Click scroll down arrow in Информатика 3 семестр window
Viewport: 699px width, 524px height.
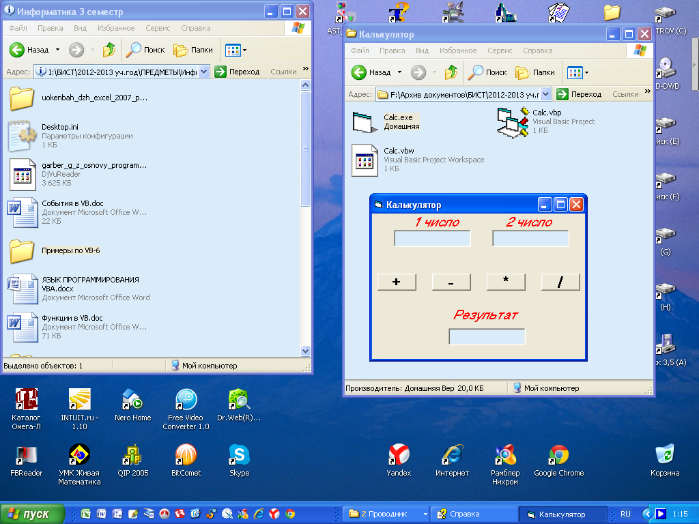click(305, 351)
